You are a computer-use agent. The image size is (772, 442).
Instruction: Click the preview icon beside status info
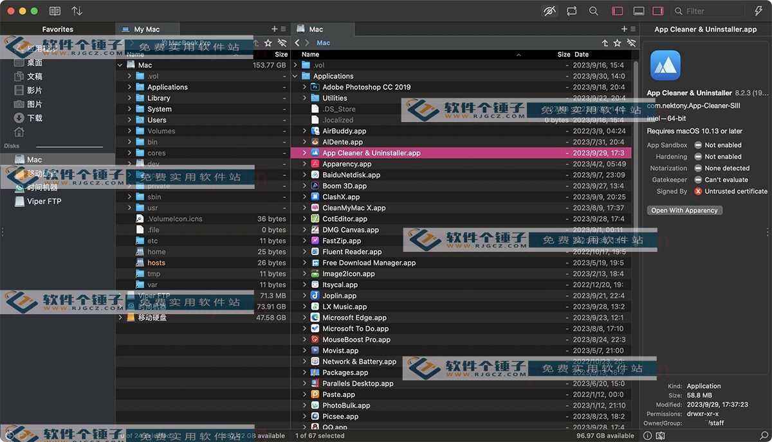[x=660, y=436]
